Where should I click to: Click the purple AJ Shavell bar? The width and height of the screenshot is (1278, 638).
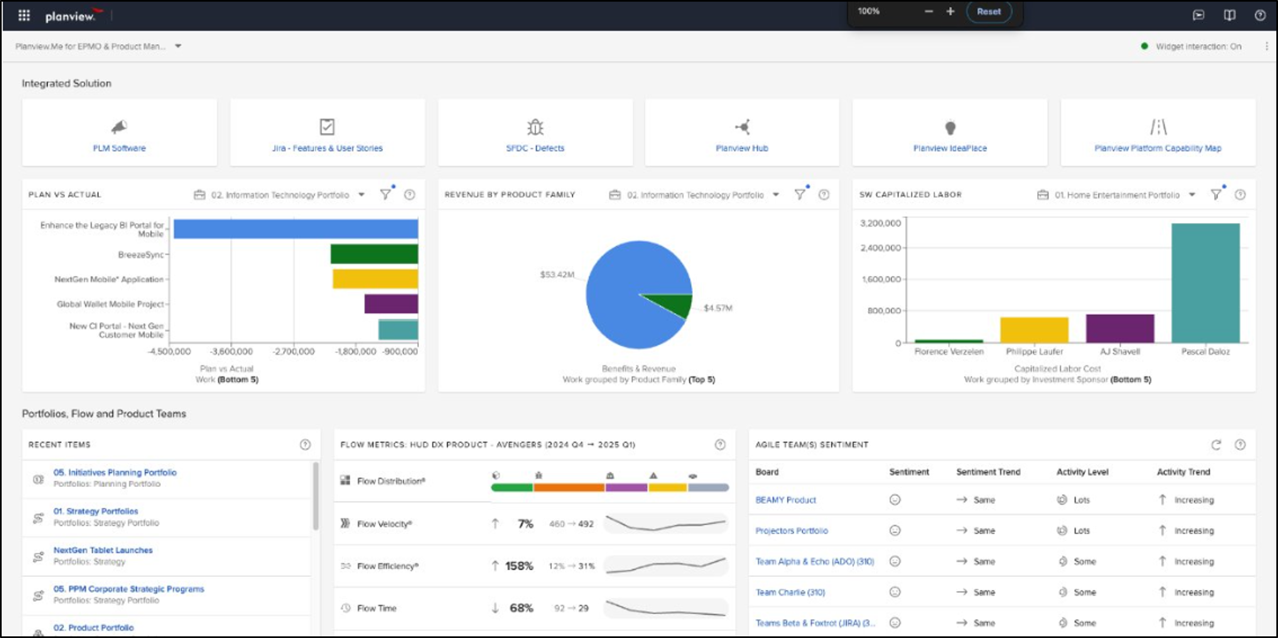(1120, 329)
